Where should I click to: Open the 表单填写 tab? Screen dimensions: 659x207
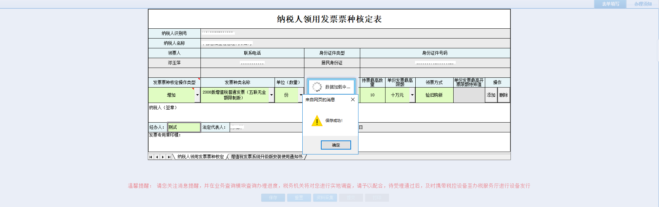click(610, 4)
